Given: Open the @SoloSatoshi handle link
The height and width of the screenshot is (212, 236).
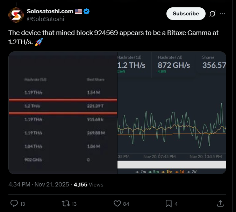Looking at the screenshot, I should click(45, 19).
